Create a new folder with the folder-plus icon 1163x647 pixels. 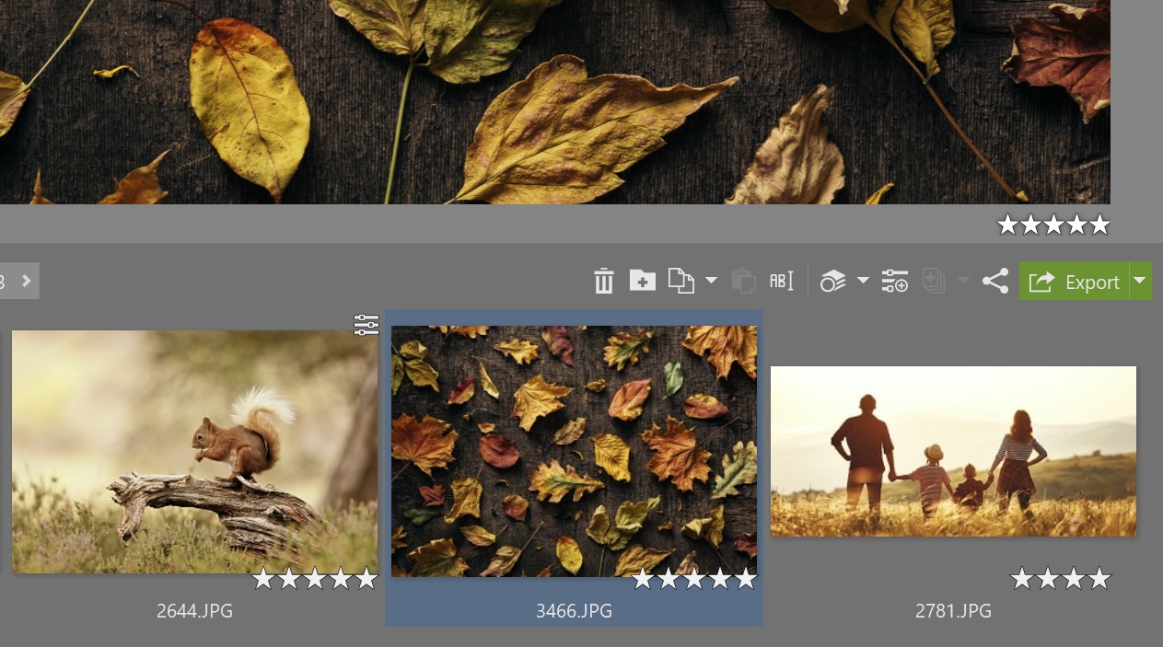(642, 281)
